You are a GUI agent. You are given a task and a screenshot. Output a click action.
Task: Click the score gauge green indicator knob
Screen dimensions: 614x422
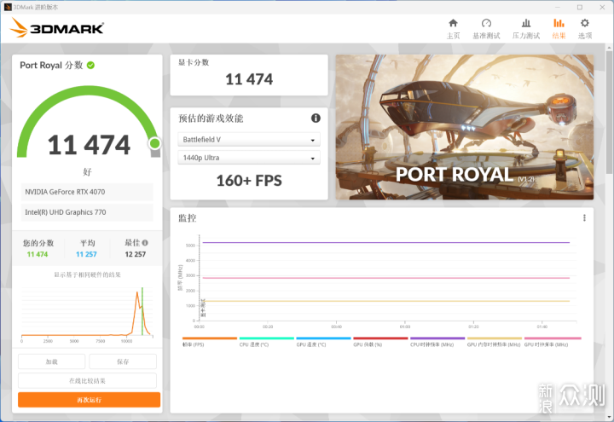154,144
